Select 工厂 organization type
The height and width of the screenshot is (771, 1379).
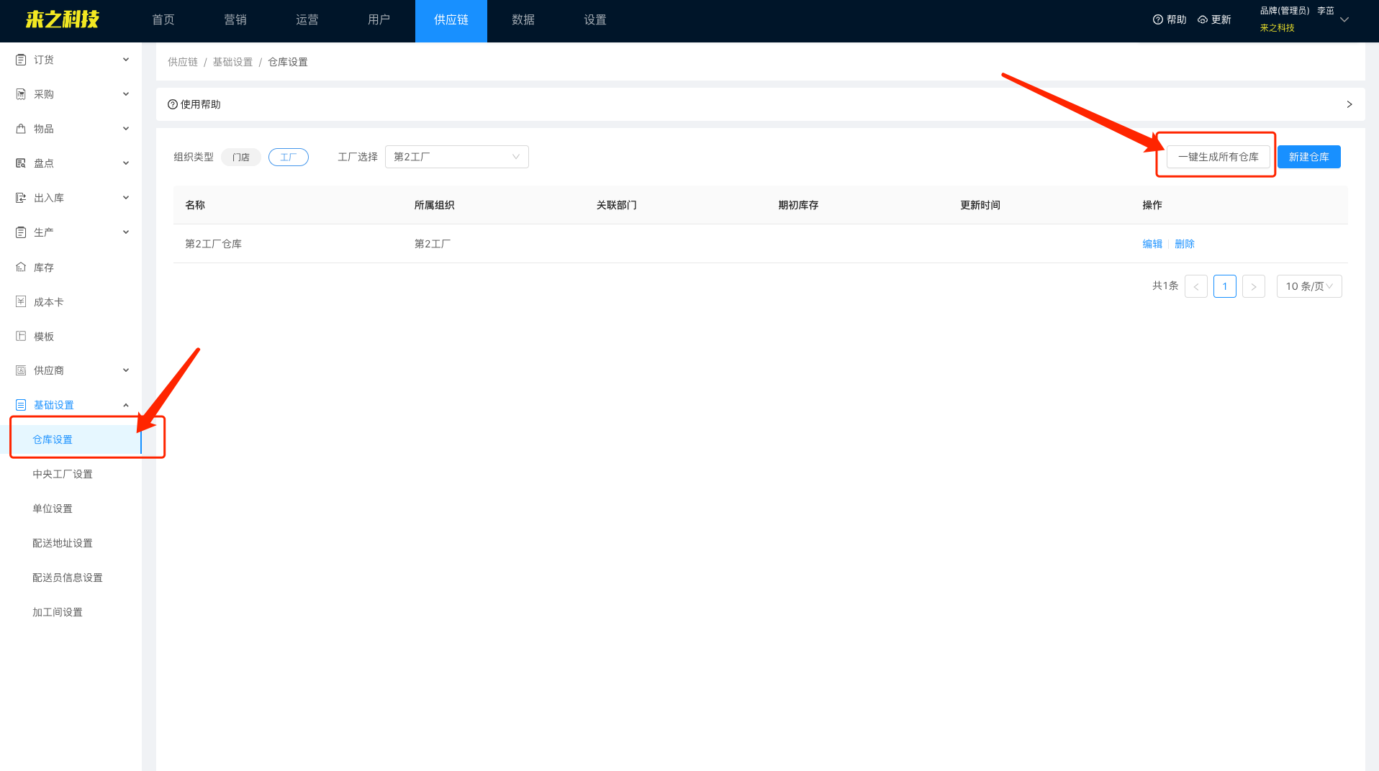[x=289, y=157]
